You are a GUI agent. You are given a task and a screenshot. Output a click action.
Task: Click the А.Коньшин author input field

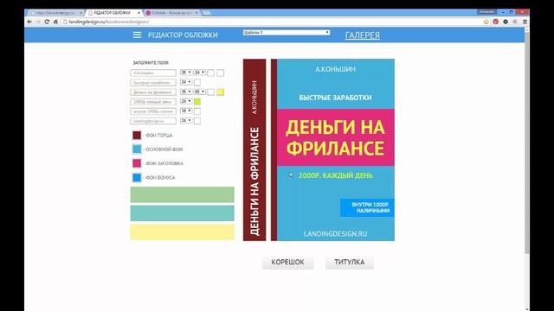pos(153,73)
